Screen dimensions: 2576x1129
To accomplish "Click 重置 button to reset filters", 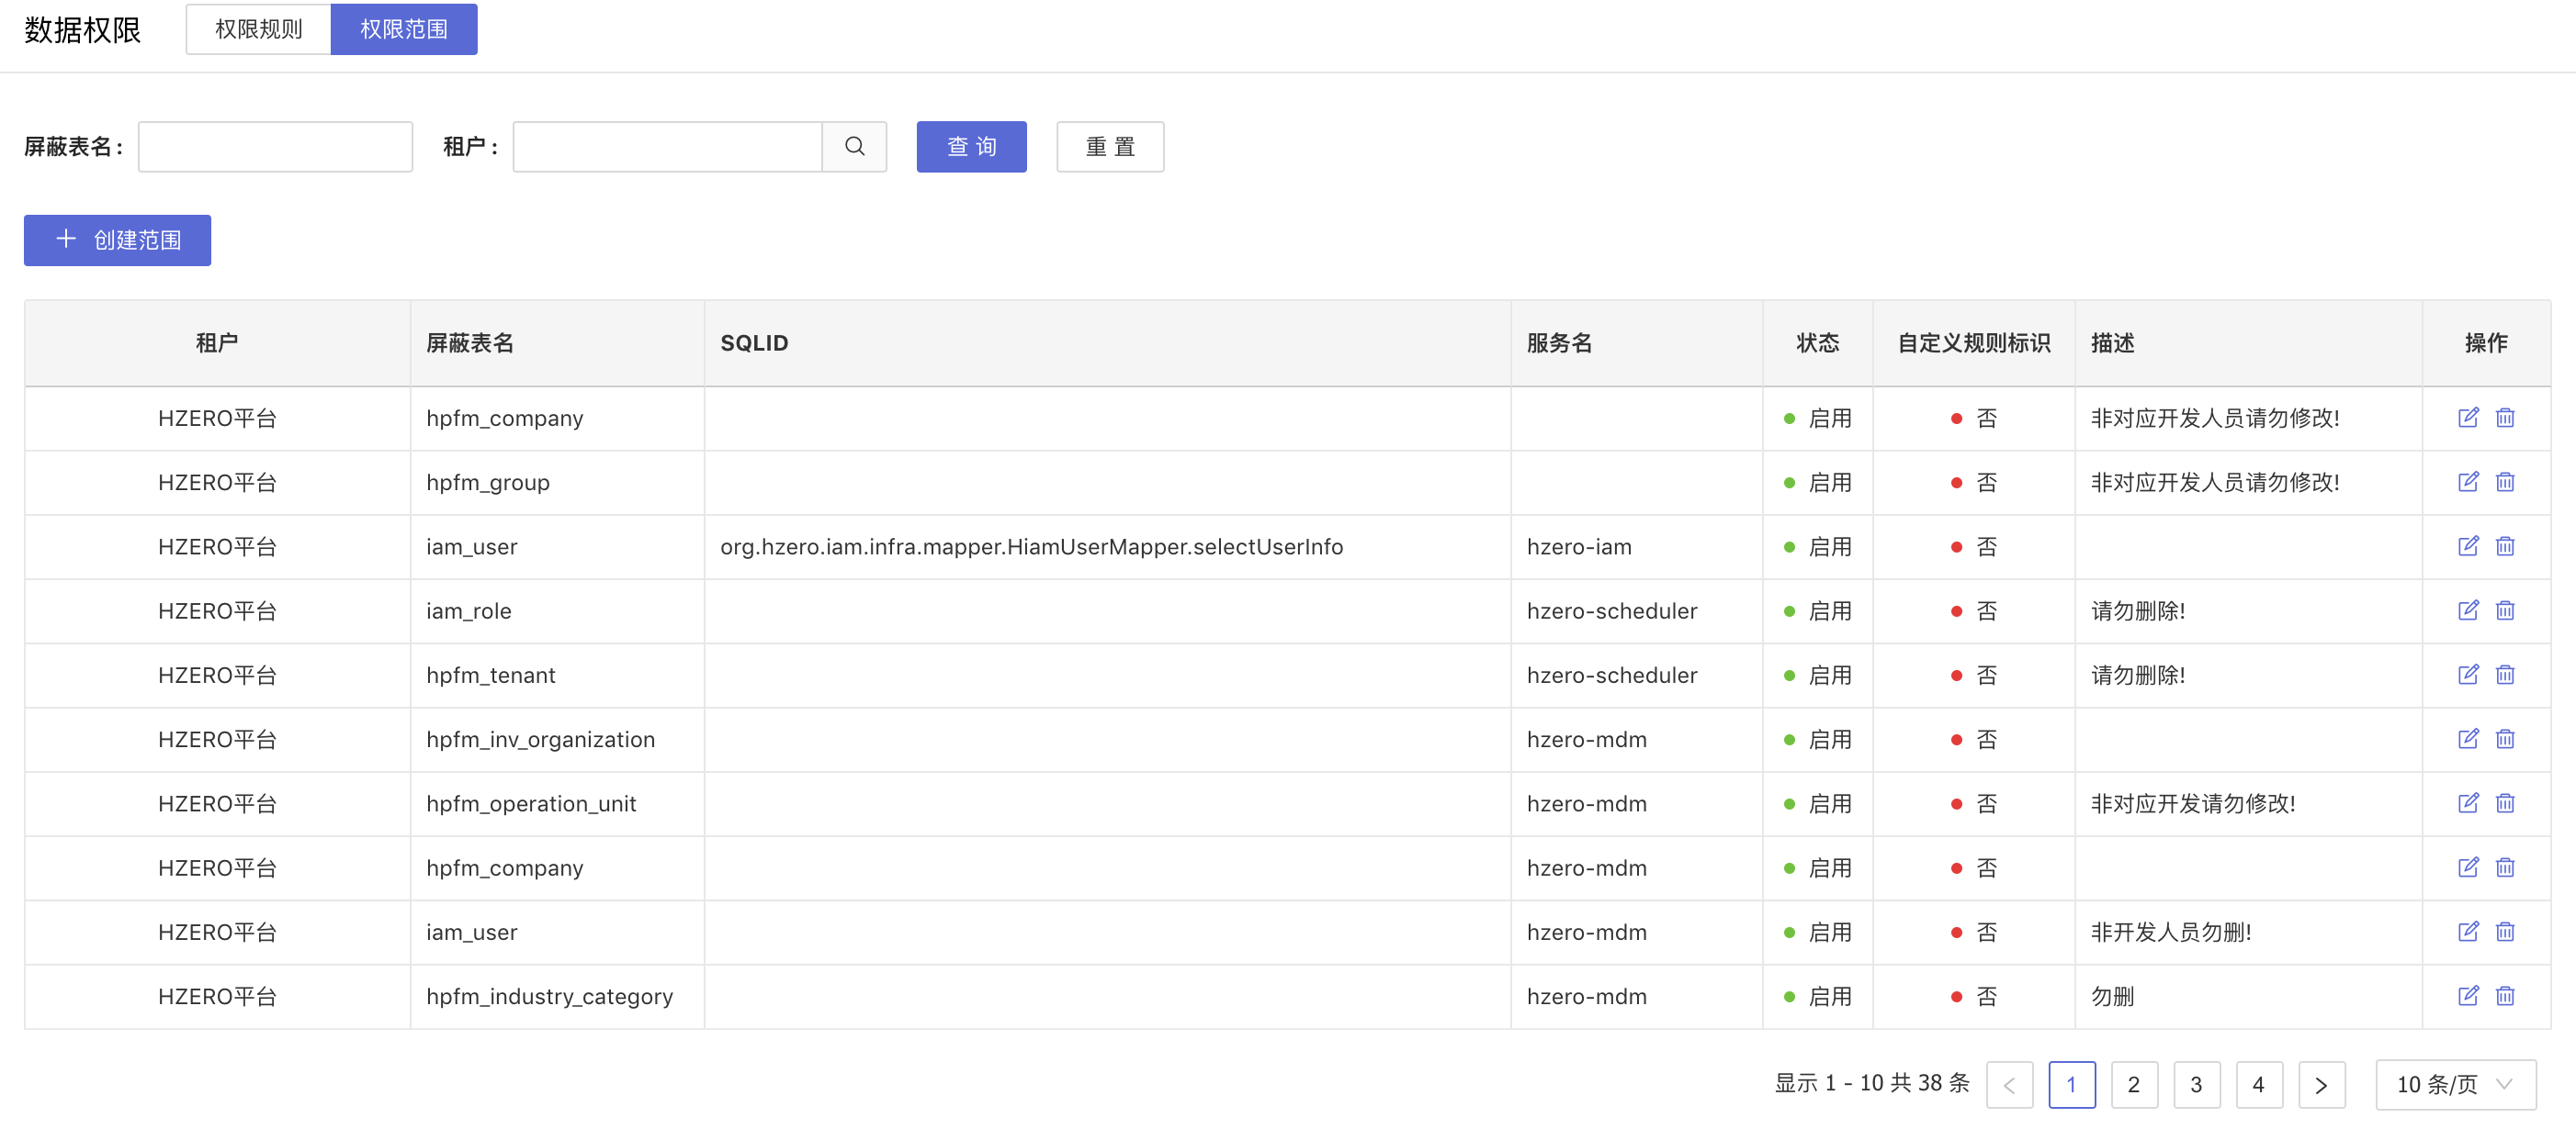I will [x=1109, y=146].
